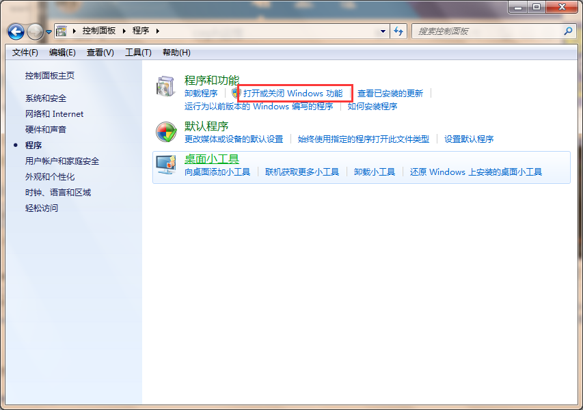Open the 文件(F) menu
The height and width of the screenshot is (410, 583).
[x=25, y=53]
